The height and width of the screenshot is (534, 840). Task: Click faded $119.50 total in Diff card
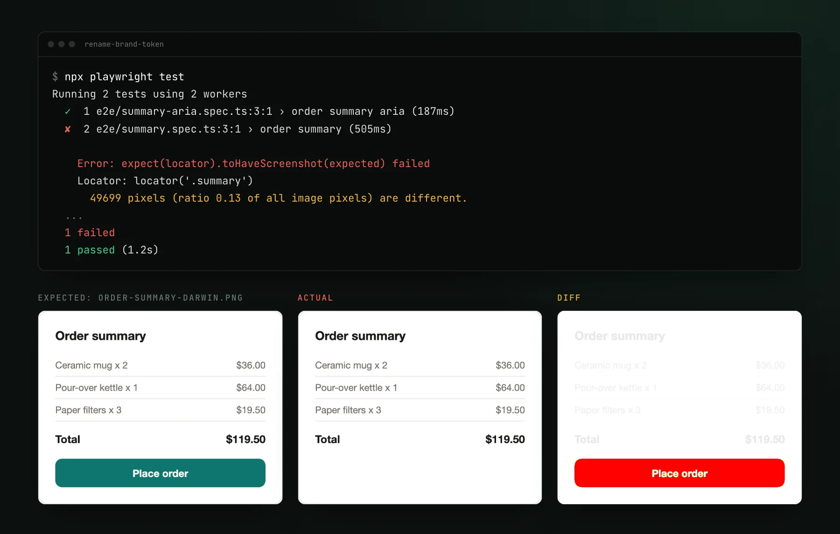[x=765, y=439]
